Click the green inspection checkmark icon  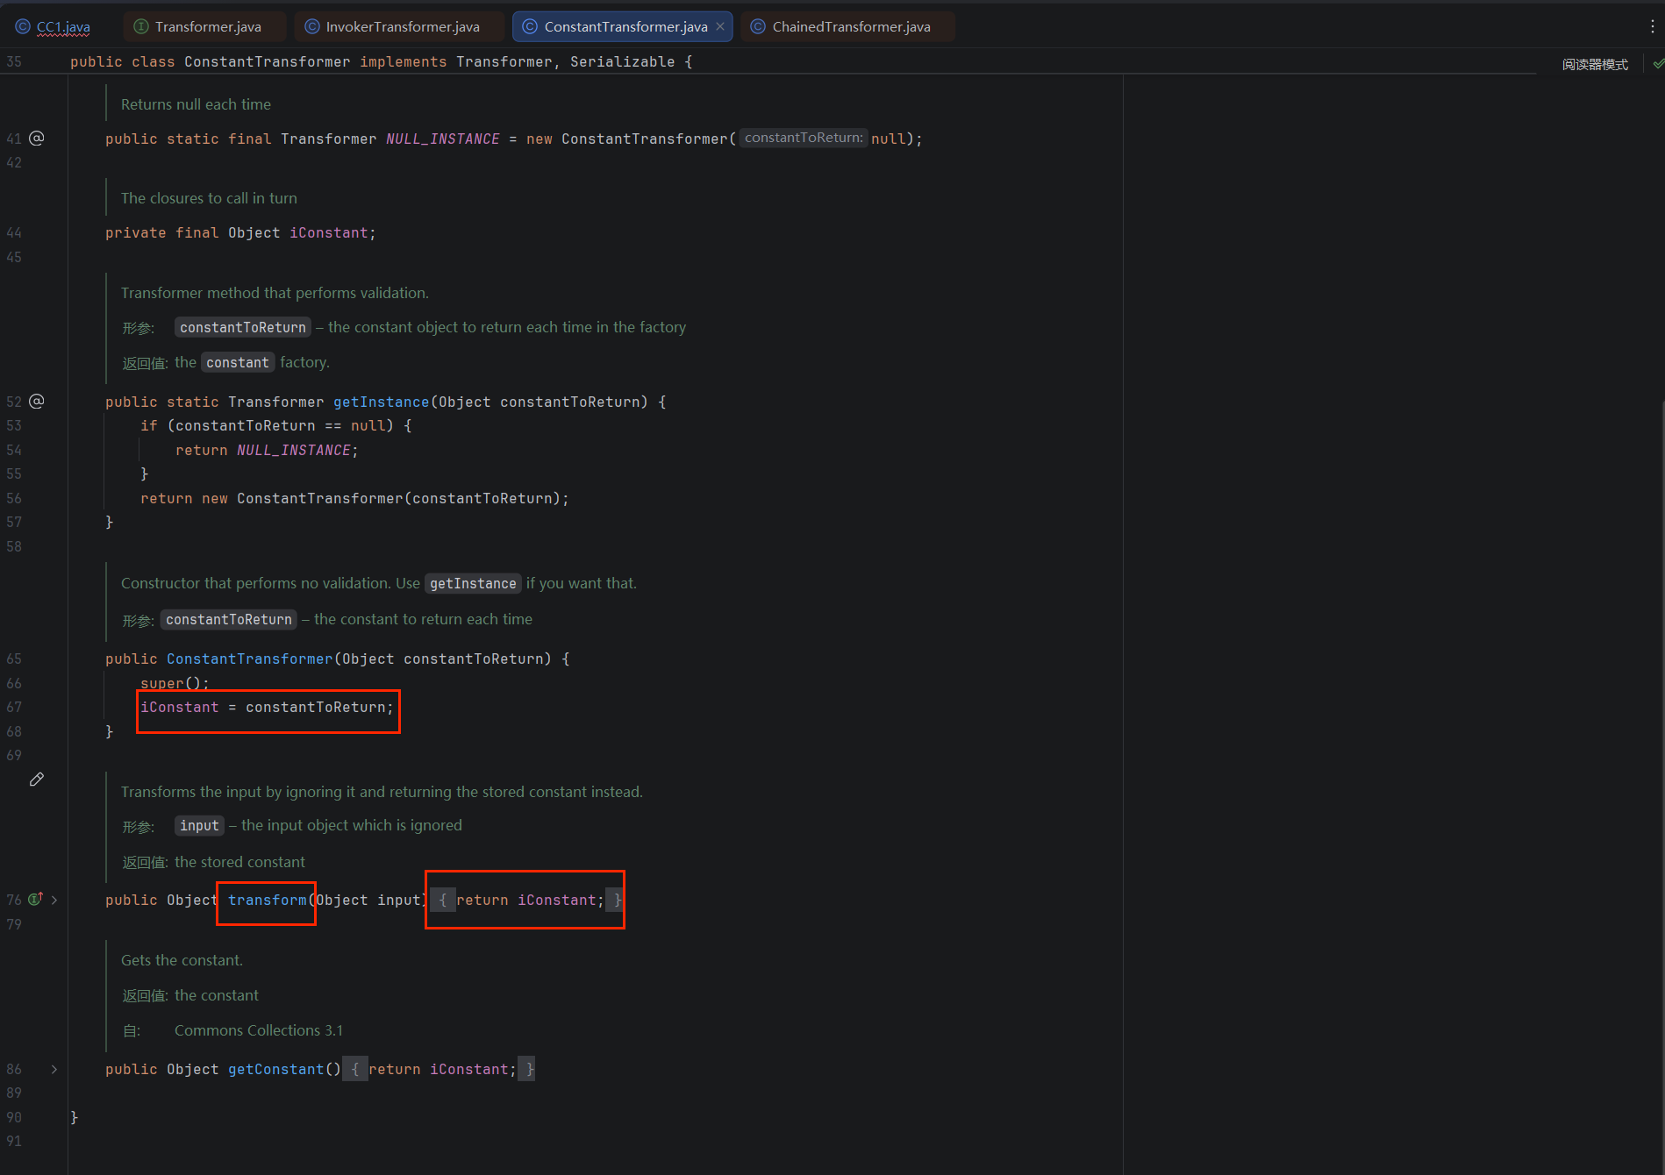click(1657, 64)
